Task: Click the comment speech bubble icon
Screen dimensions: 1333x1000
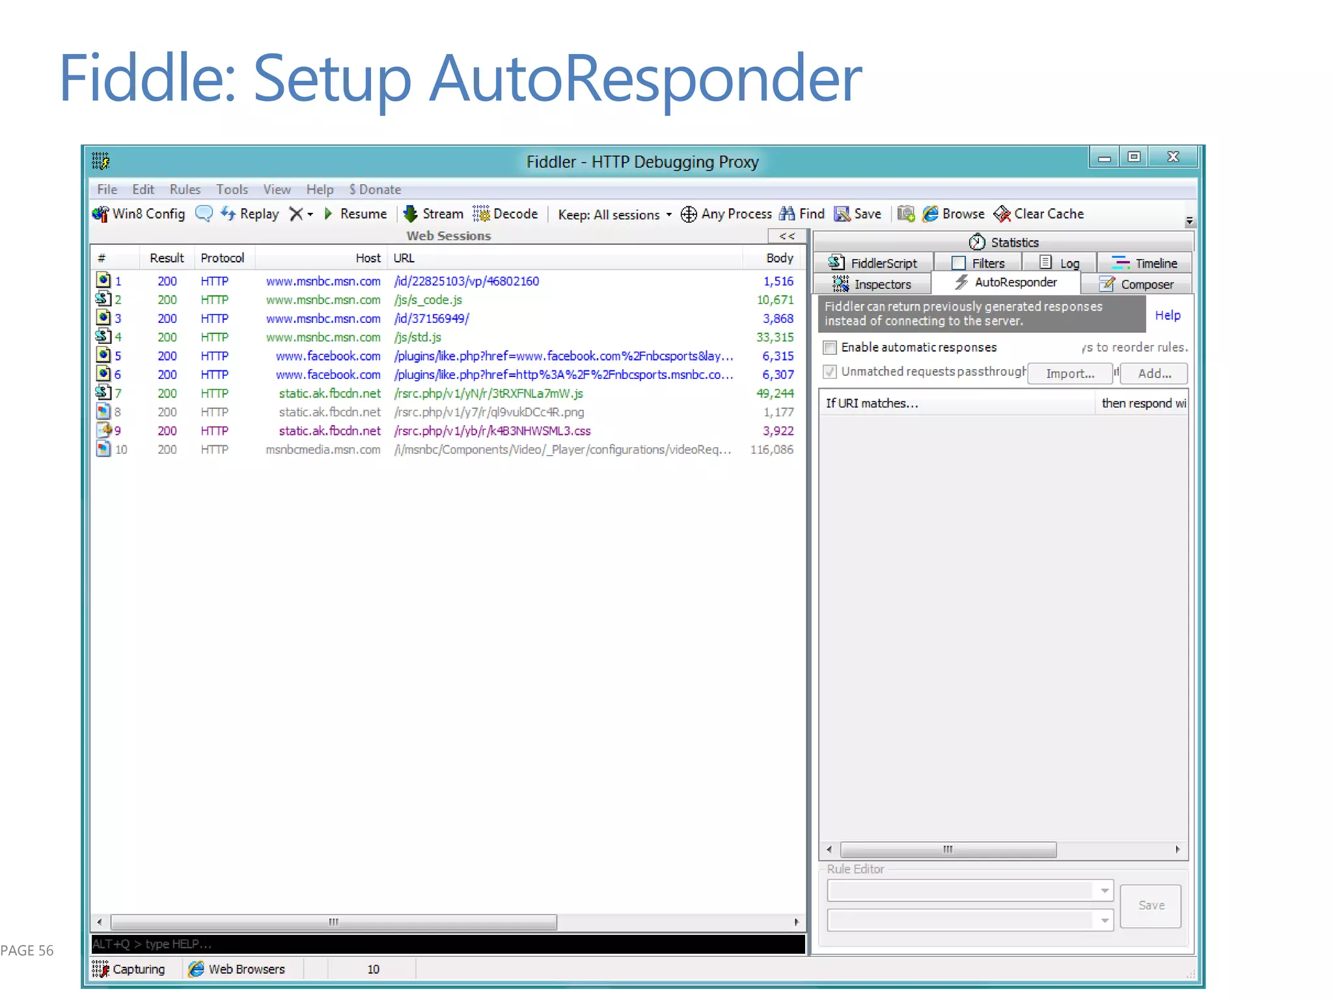Action: (x=204, y=214)
